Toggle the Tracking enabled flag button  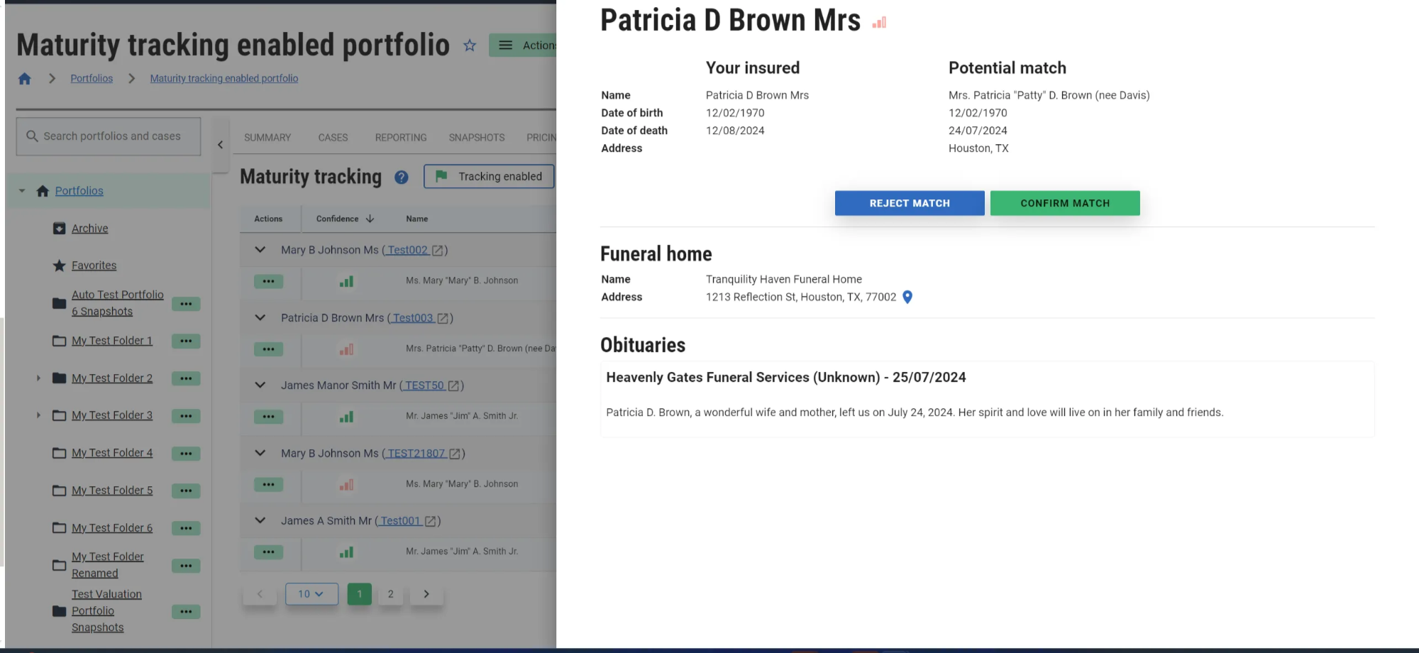click(x=489, y=177)
